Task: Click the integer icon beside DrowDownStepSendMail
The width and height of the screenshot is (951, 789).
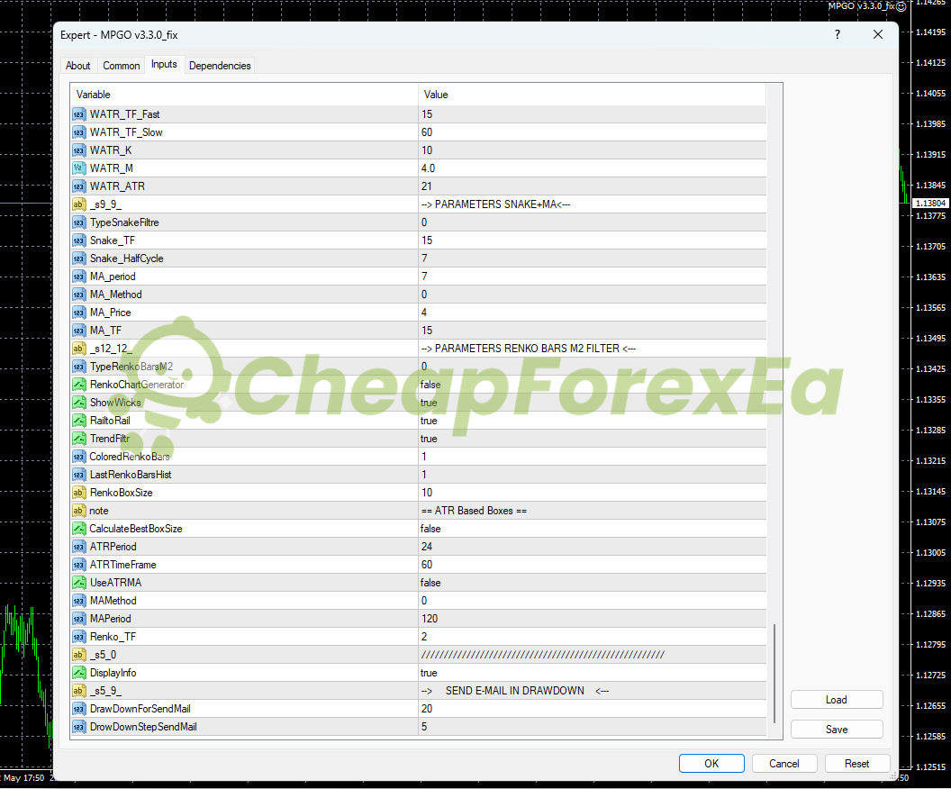Action: [x=79, y=727]
